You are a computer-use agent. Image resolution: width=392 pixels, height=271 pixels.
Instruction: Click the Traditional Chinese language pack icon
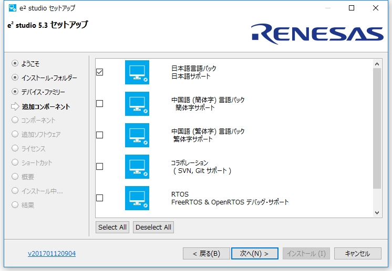click(137, 135)
